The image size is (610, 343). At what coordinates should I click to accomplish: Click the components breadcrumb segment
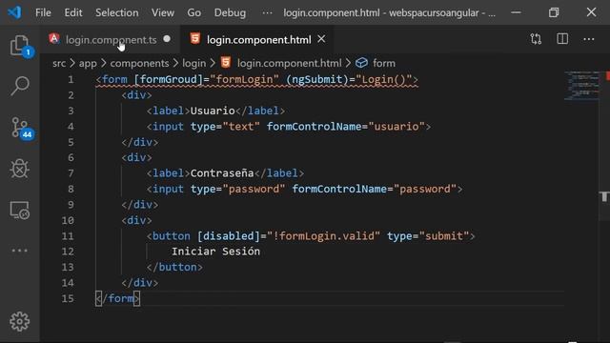coord(139,63)
